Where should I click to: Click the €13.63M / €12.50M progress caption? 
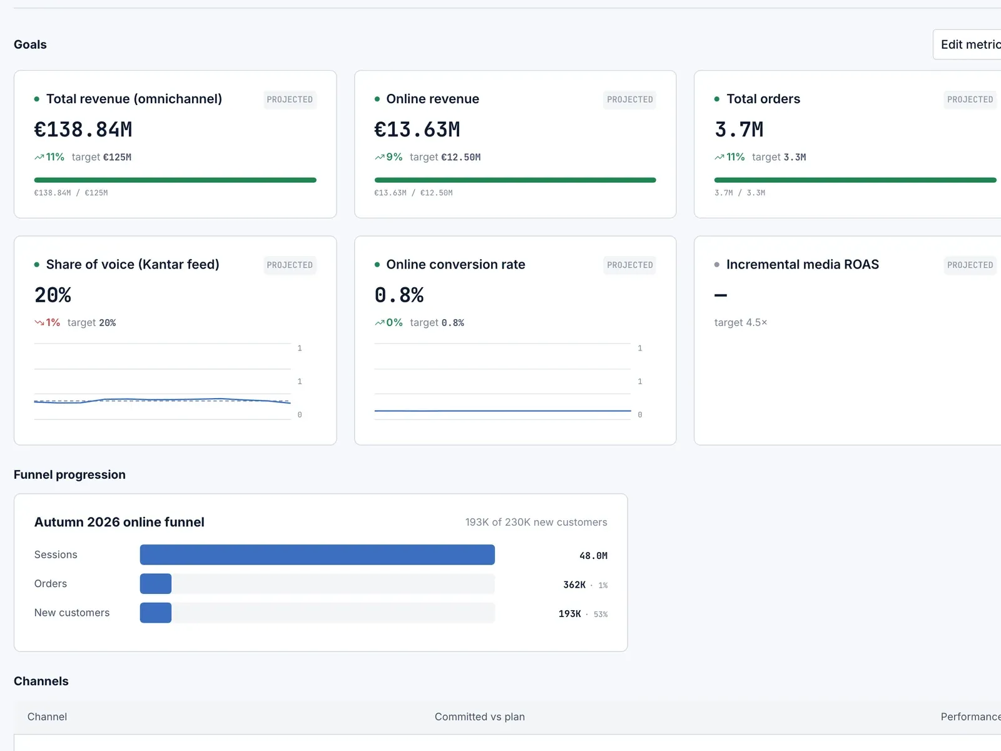click(414, 193)
